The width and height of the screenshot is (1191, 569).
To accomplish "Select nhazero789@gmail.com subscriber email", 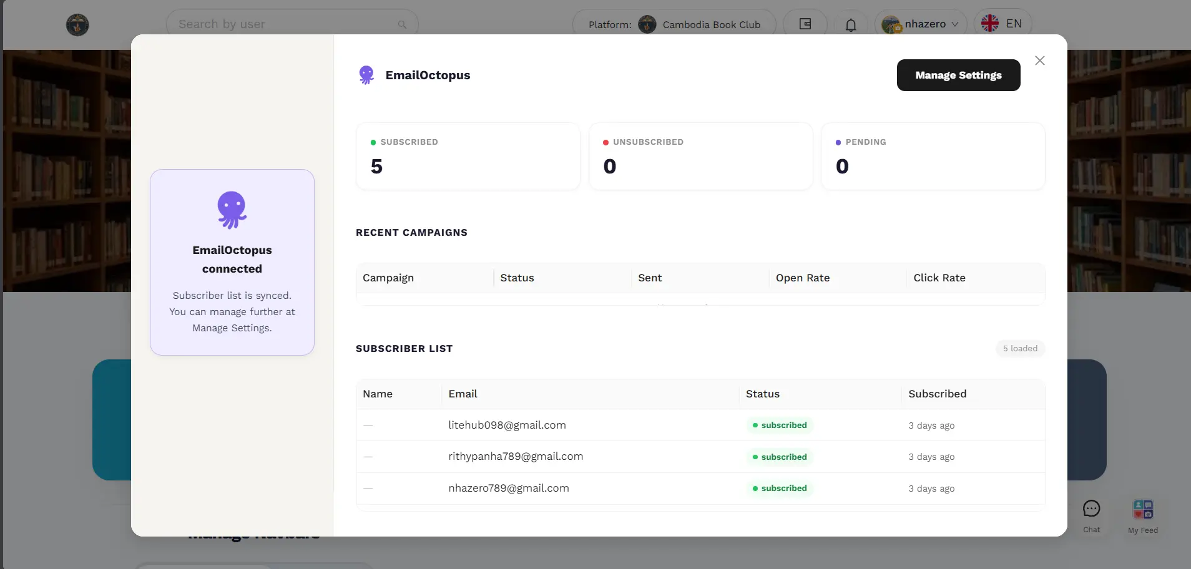I will coord(509,488).
